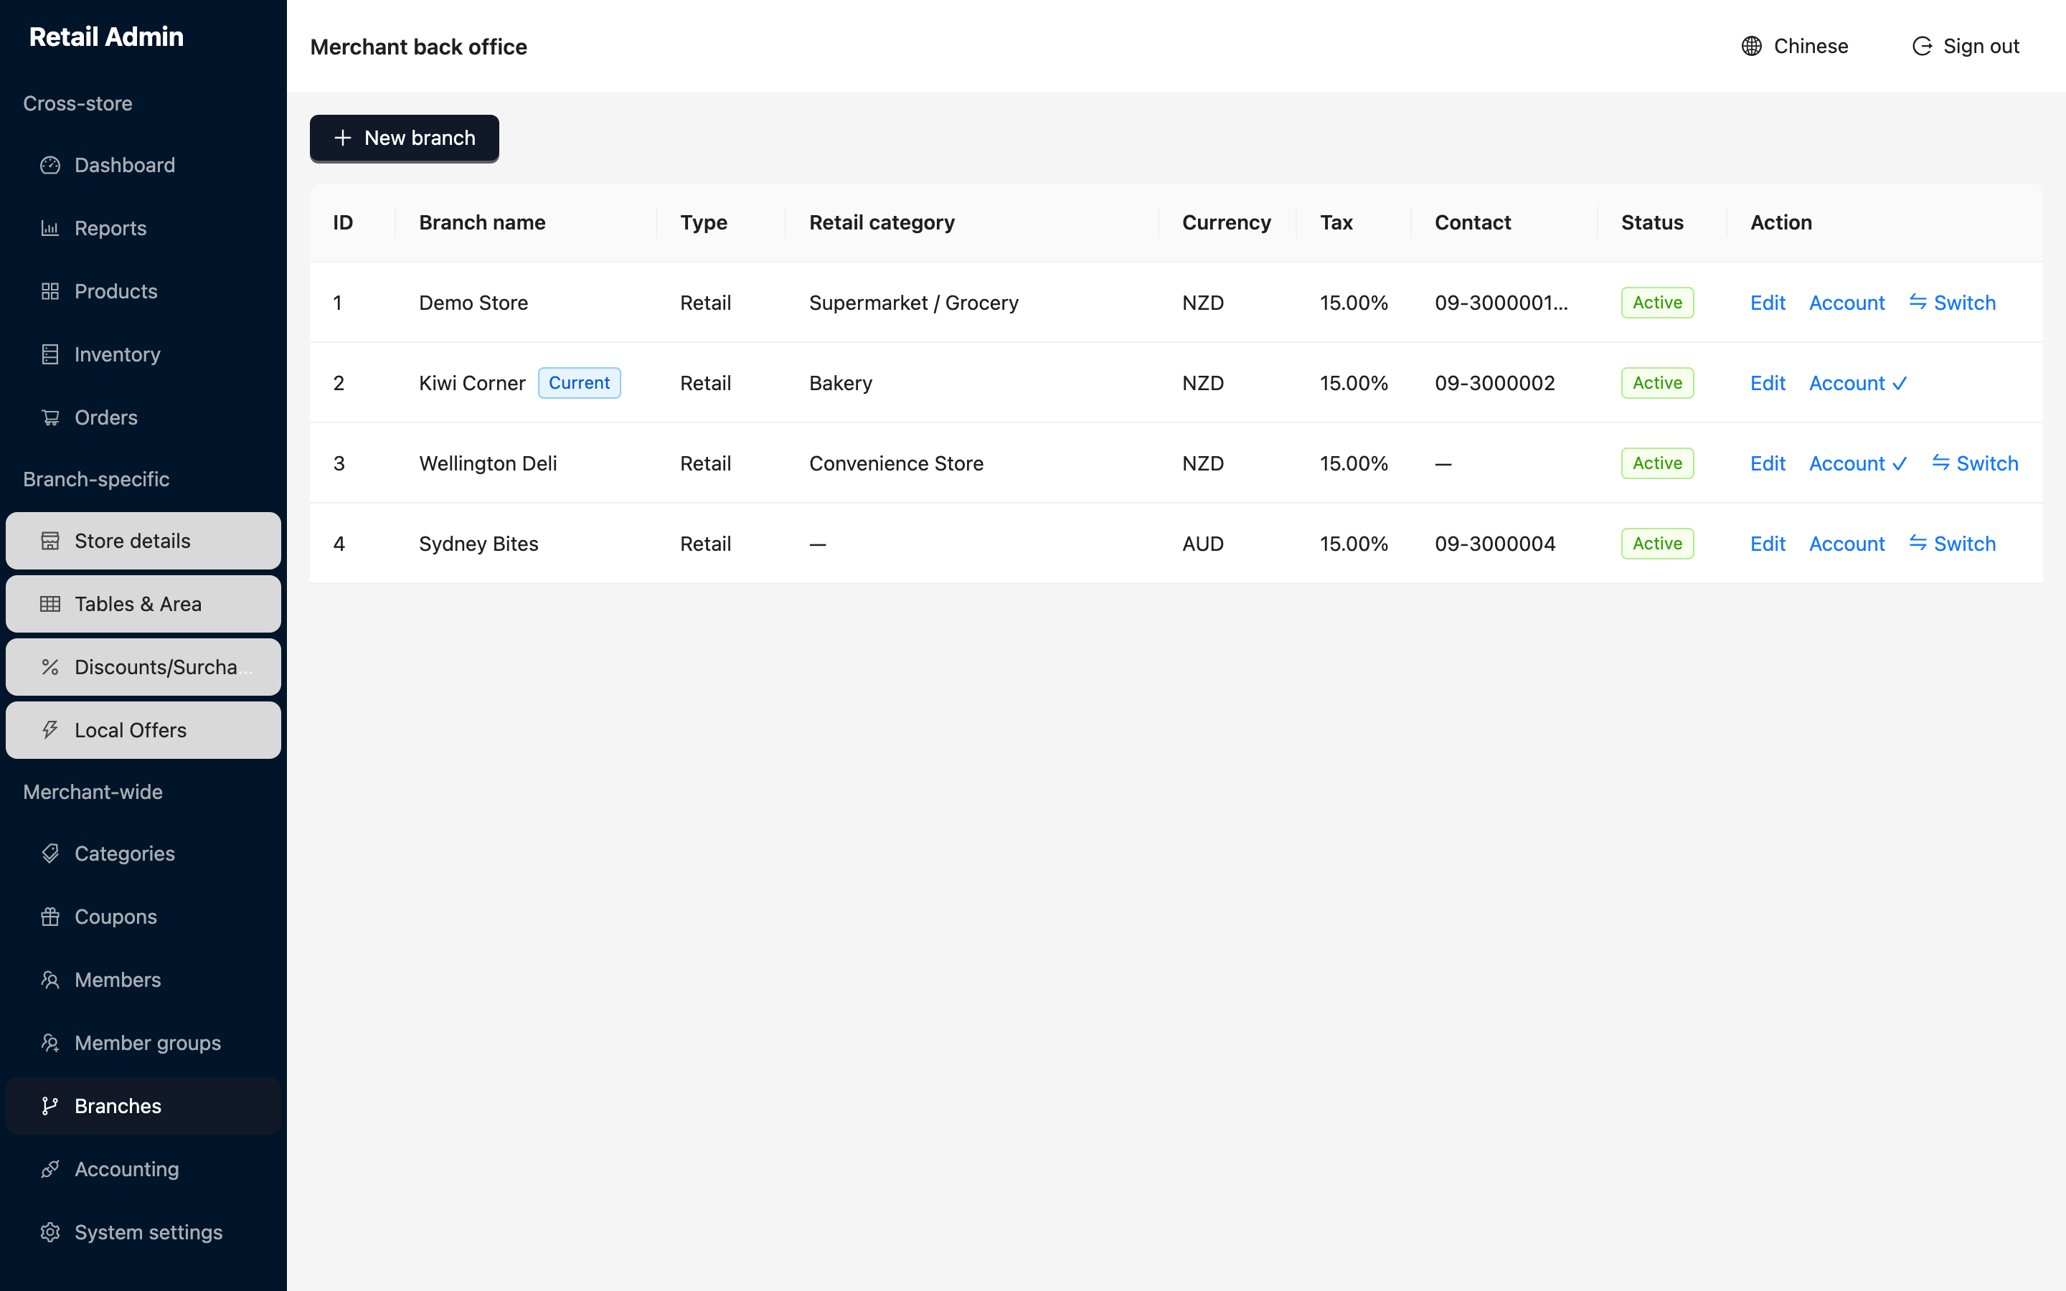Open the Reports menu item

[143, 228]
